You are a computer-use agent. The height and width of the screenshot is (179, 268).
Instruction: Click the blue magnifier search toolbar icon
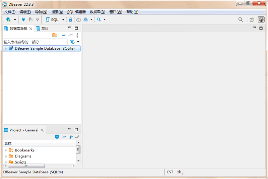pyautogui.click(x=99, y=19)
